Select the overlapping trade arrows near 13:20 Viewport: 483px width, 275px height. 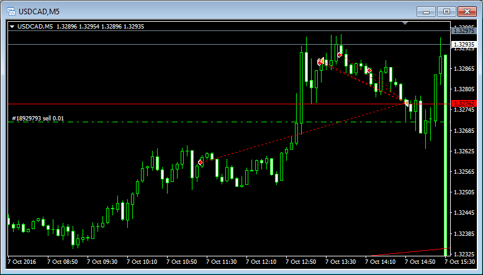click(321, 61)
